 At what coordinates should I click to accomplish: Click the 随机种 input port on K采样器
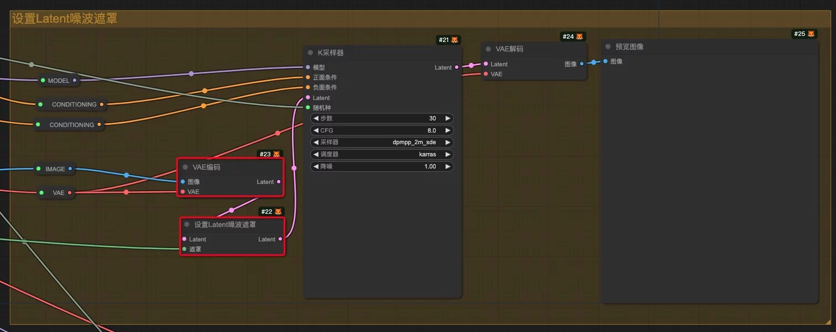point(308,108)
